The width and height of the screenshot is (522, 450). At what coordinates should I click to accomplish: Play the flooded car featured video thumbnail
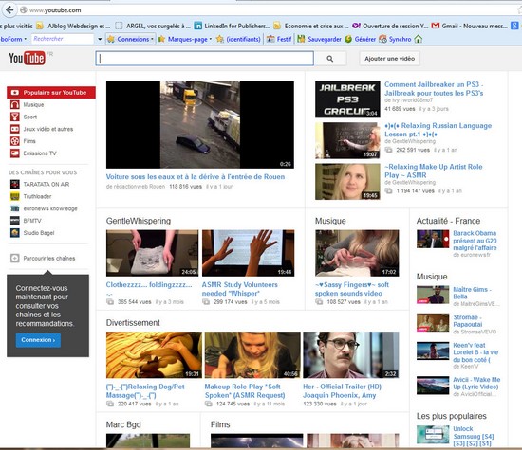click(x=200, y=125)
